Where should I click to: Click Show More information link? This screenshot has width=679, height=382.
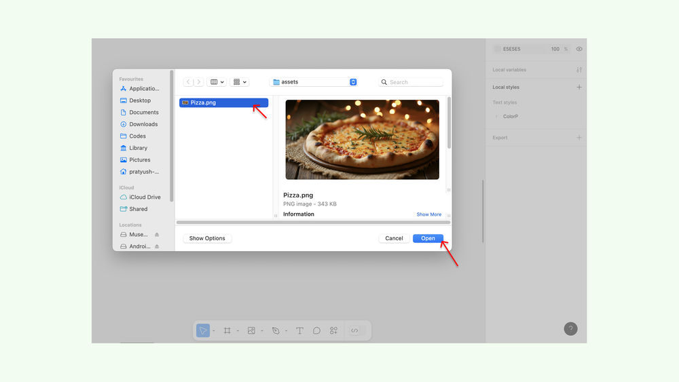(x=428, y=214)
